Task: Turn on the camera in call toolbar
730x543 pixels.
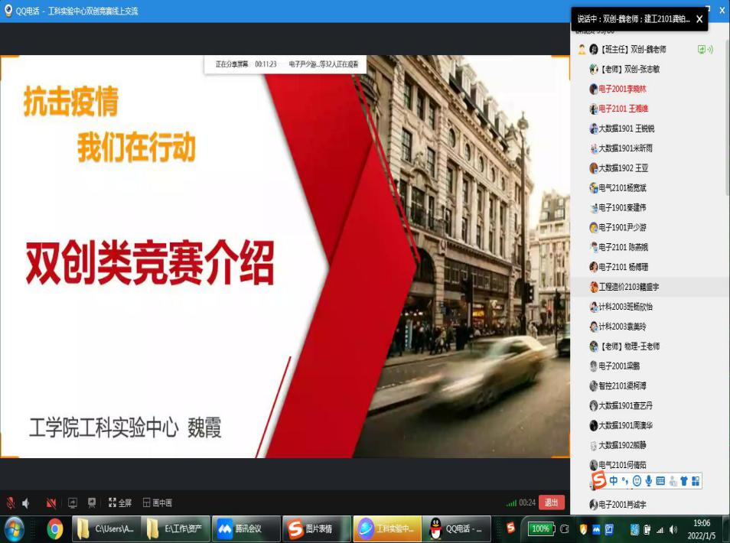Action: point(51,502)
